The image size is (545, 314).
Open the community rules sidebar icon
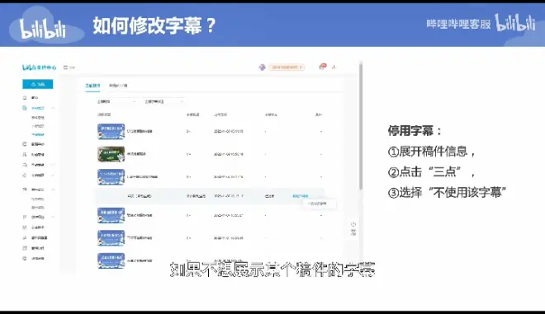pos(24,248)
